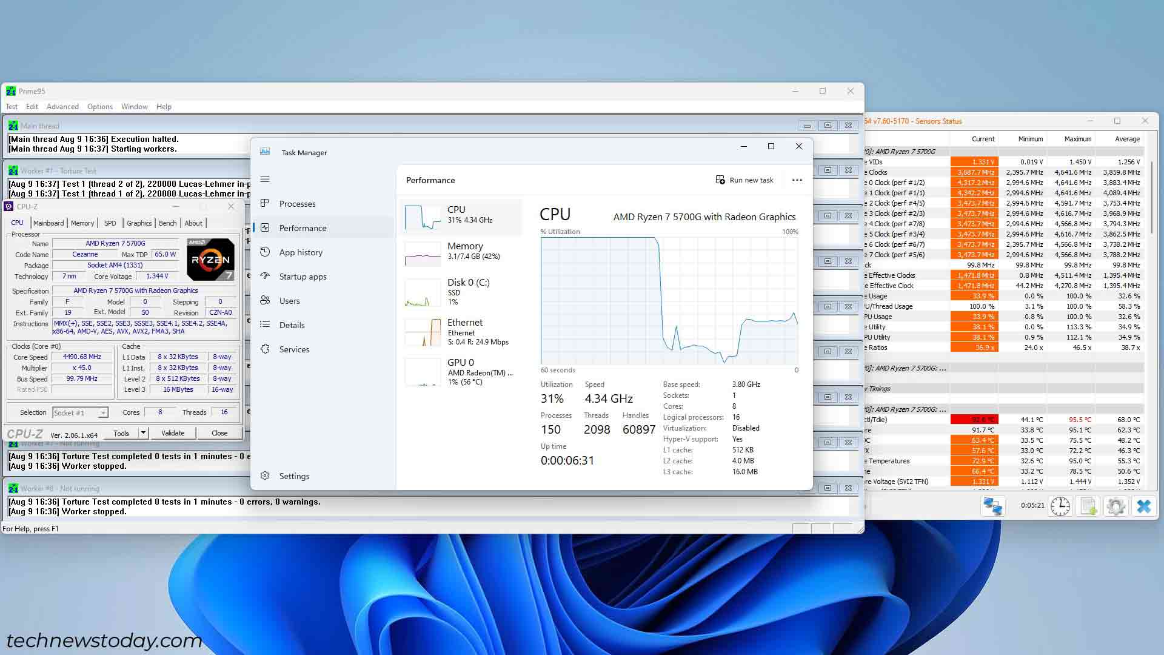This screenshot has width=1164, height=655.
Task: Expand CPU-Z Tools dropdown arrow
Action: pos(143,433)
